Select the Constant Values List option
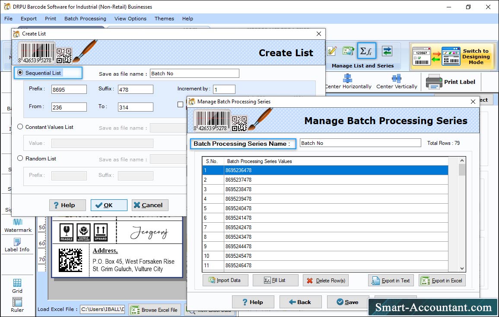The image size is (499, 317). tap(20, 127)
